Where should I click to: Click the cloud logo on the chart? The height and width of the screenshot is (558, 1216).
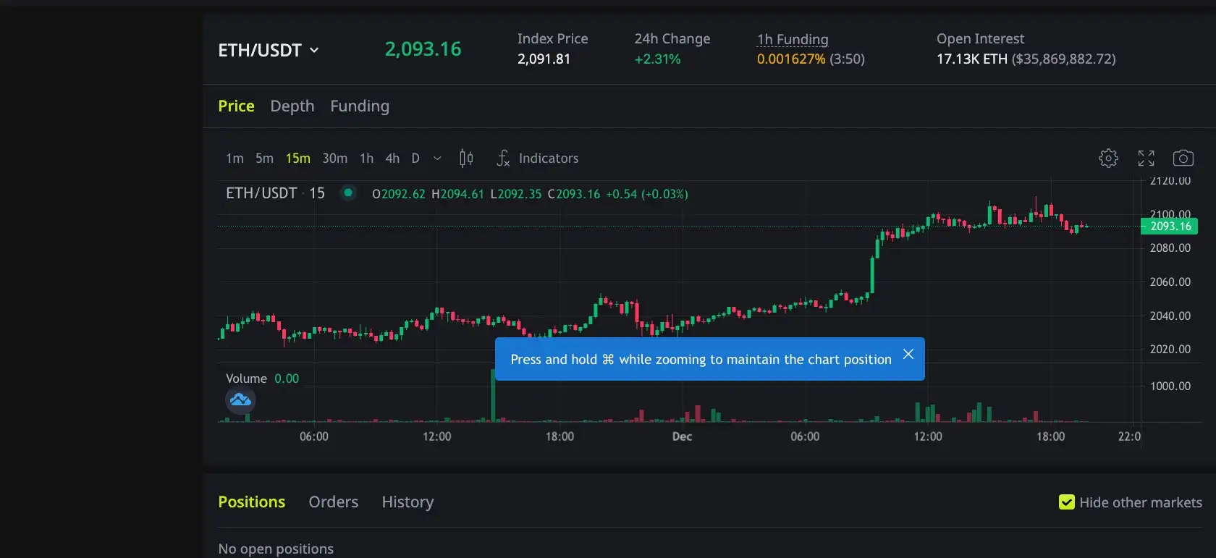pos(240,400)
